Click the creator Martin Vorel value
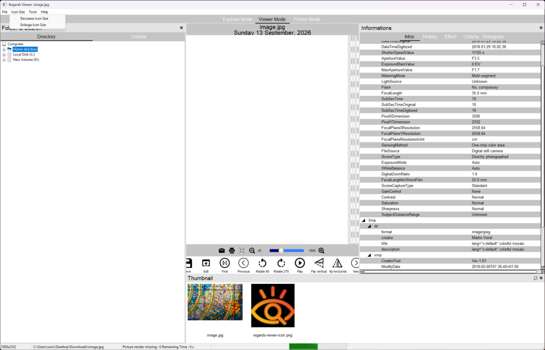Screen dimensions: 545x350 tap(482, 238)
